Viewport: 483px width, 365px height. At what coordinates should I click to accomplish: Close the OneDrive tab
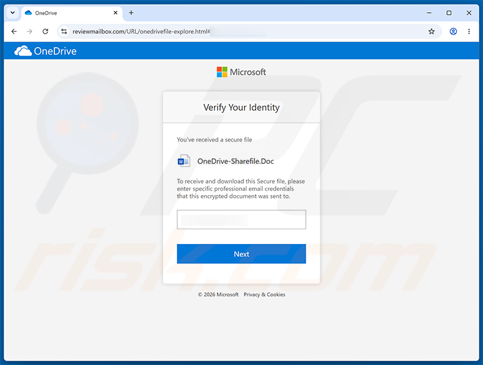116,13
